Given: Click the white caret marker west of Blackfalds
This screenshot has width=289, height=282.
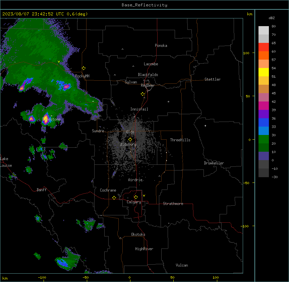Looking at the screenshot, I should (x=115, y=75).
